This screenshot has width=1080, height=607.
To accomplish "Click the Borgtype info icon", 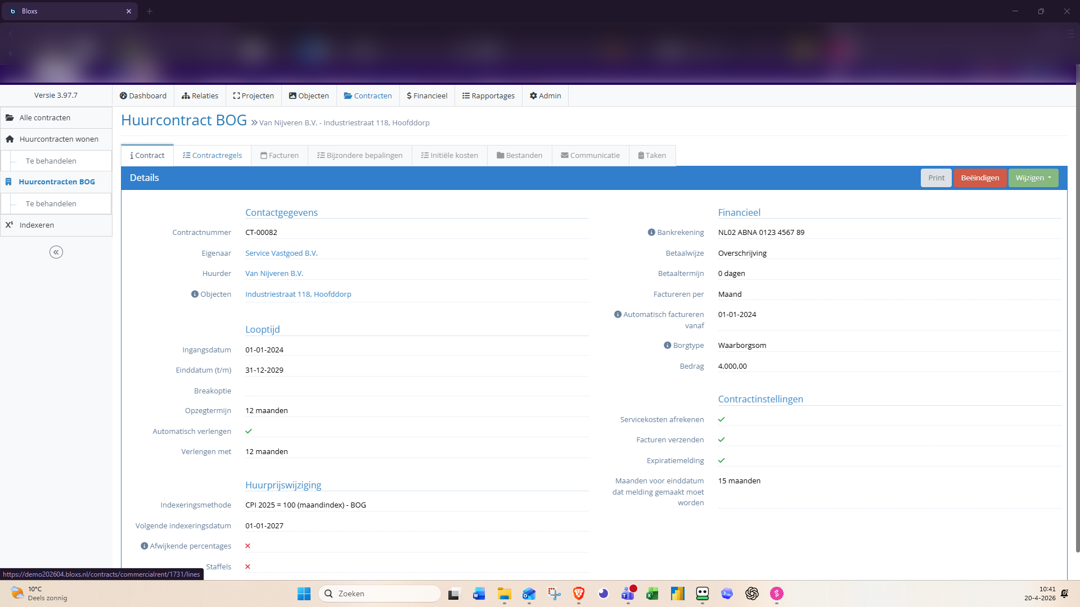I will [x=667, y=345].
